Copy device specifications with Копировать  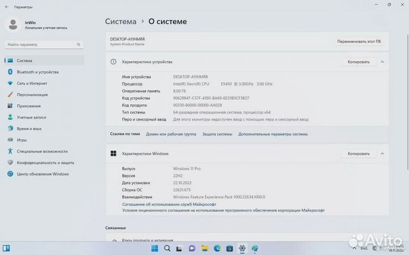tap(358, 62)
